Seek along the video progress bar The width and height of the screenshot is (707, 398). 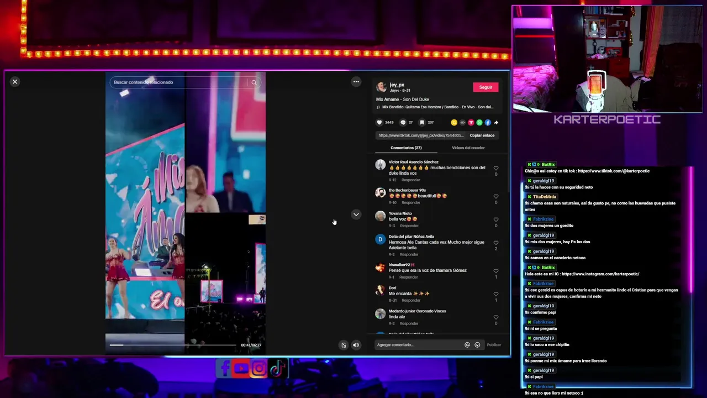point(173,345)
